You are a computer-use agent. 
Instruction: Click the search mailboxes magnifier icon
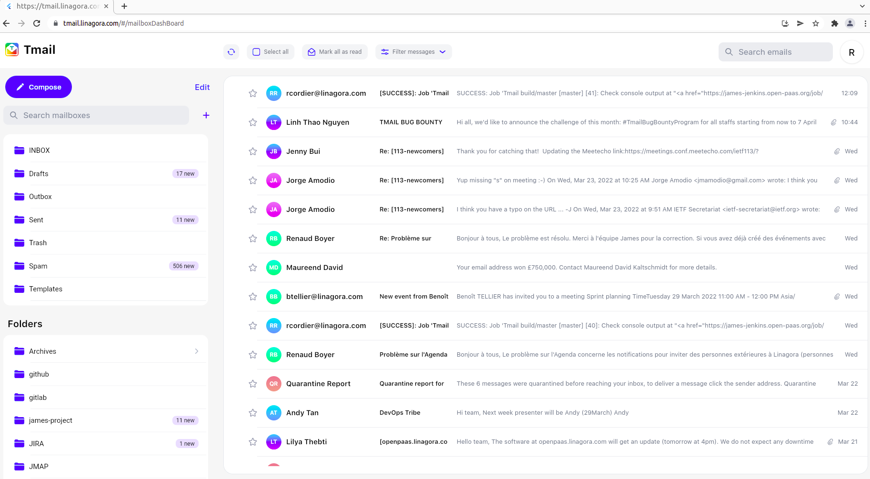[x=14, y=115]
